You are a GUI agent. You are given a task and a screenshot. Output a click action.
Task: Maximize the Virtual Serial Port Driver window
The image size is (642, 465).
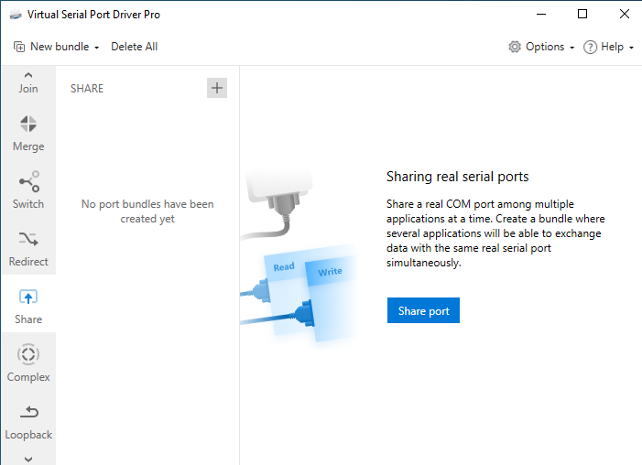(x=582, y=15)
